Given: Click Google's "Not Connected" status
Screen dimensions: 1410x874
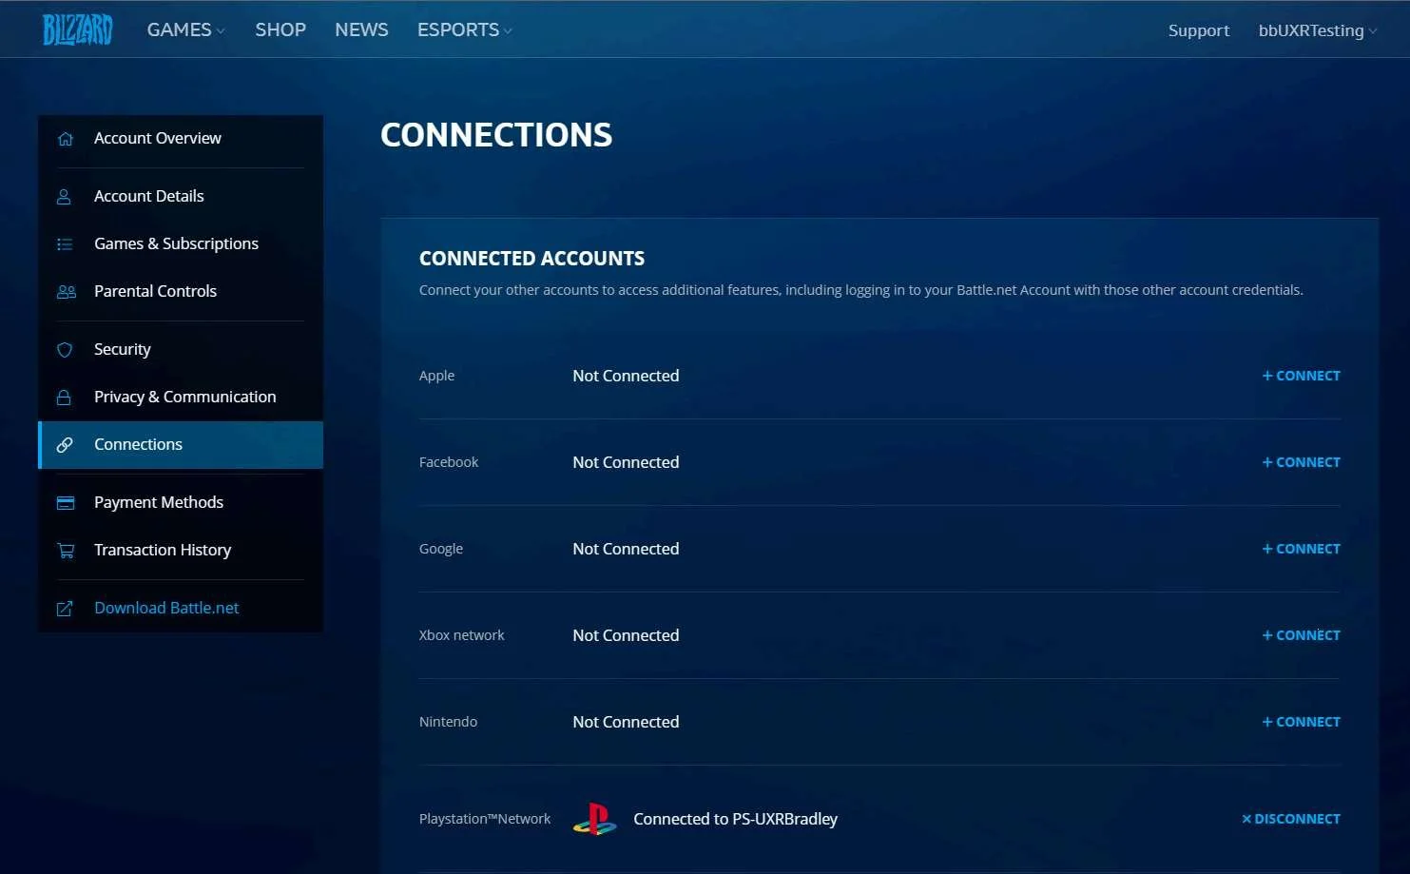Looking at the screenshot, I should click(626, 549).
